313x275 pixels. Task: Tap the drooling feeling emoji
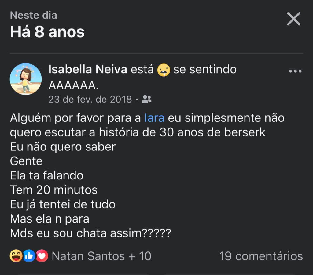tap(164, 70)
